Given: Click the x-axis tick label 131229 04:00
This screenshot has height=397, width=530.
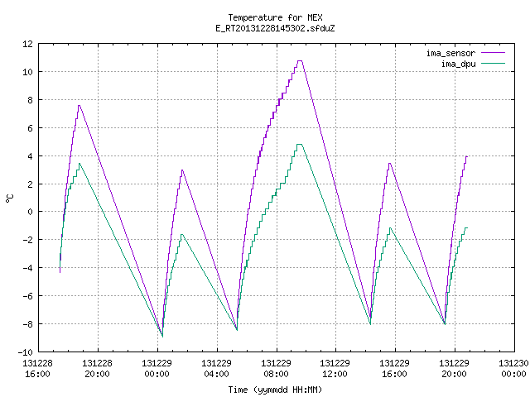Looking at the screenshot, I should [216, 369].
